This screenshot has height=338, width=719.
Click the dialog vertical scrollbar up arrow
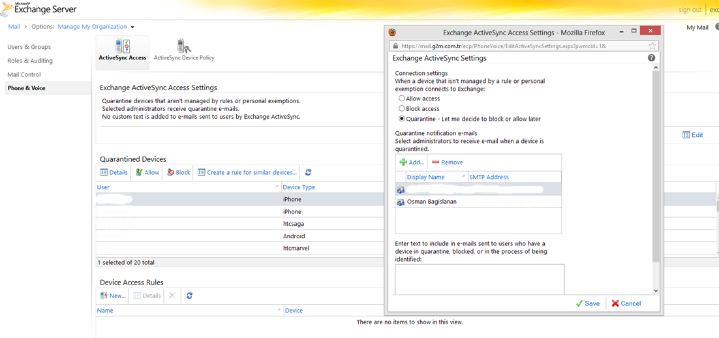[x=655, y=68]
